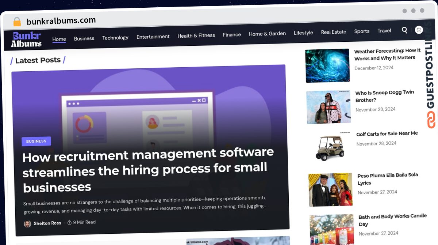Go to the Travel section

[384, 31]
